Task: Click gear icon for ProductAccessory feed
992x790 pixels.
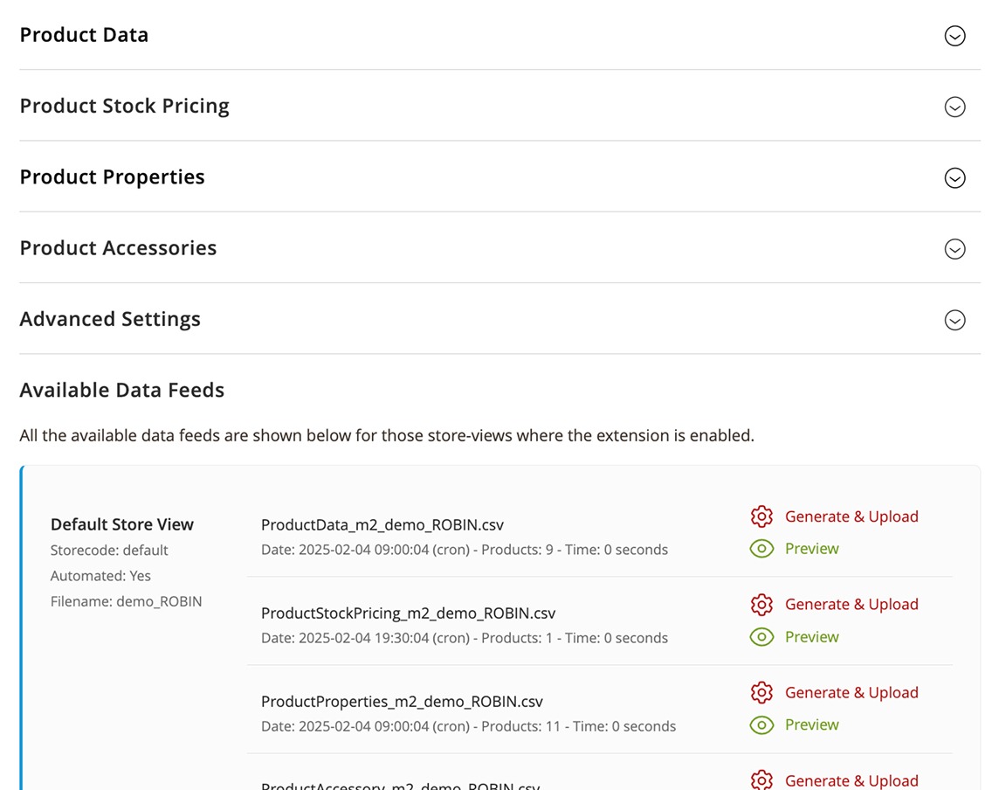Action: [761, 780]
